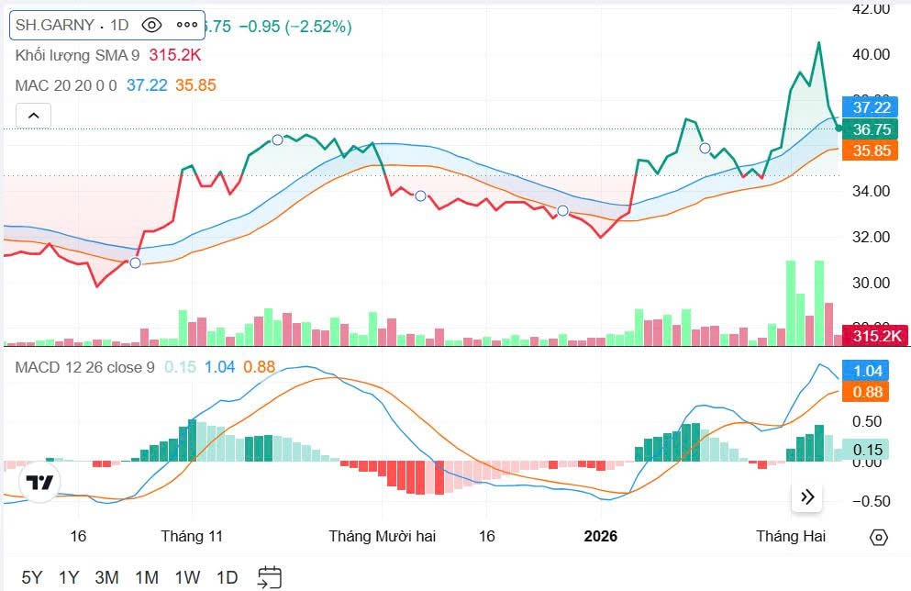Select the MAC 20 20 0 0 indicator legend

66,85
